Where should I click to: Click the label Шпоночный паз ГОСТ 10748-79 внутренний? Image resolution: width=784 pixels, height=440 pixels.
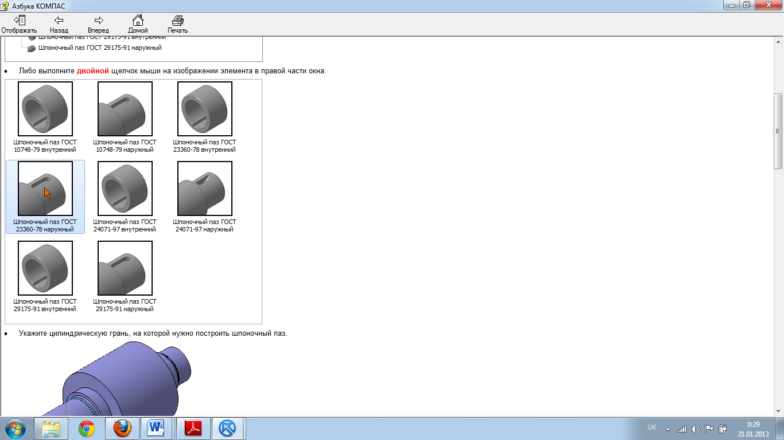pyautogui.click(x=45, y=146)
